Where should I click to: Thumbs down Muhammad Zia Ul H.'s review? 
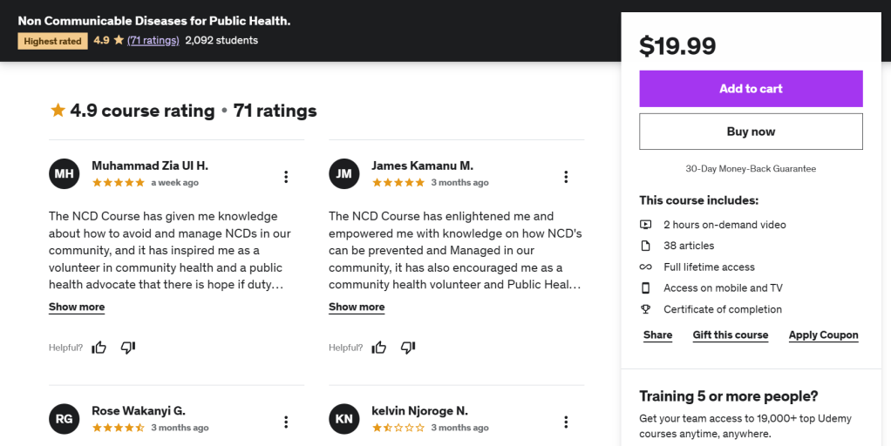click(x=128, y=348)
